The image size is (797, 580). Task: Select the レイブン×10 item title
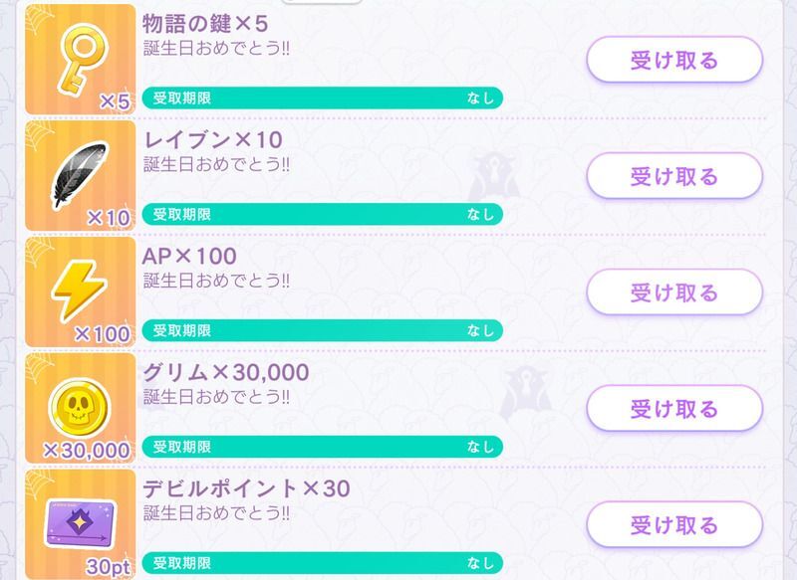213,139
